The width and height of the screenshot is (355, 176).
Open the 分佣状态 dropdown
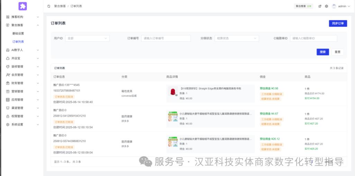(x=237, y=38)
